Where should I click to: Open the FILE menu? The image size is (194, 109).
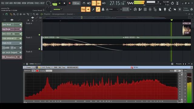(x=3, y=3)
